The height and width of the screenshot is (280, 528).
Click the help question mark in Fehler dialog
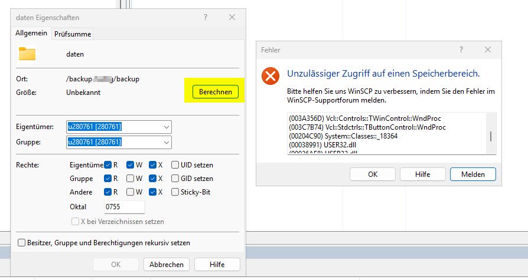[x=461, y=50]
